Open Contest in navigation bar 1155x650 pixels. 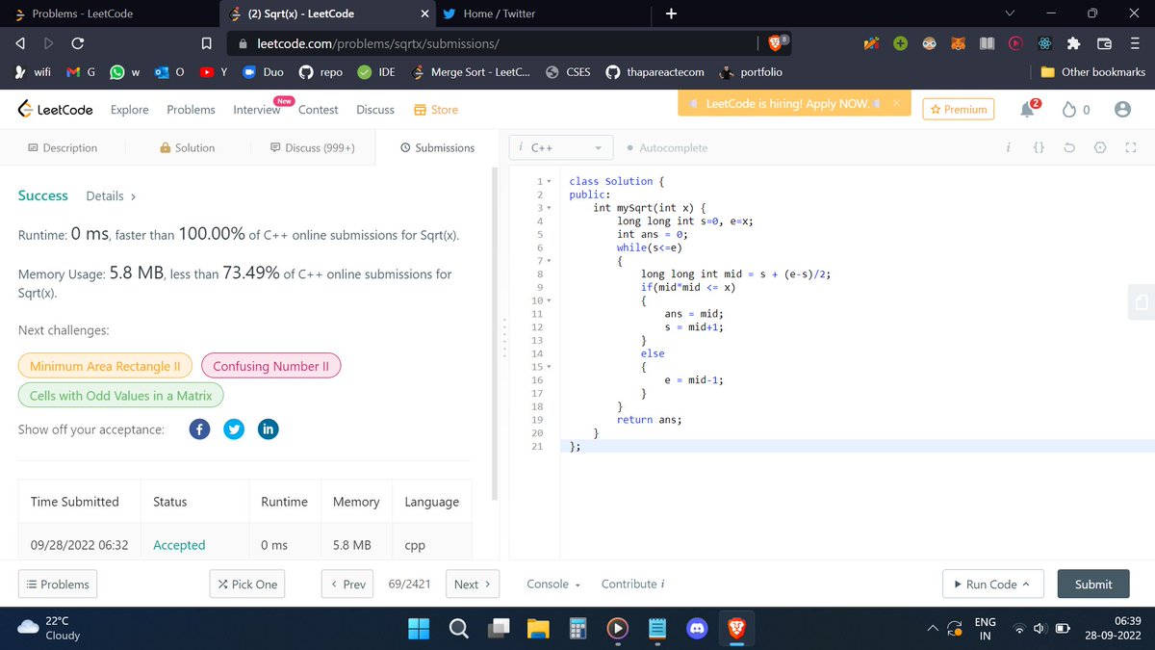pyautogui.click(x=318, y=110)
